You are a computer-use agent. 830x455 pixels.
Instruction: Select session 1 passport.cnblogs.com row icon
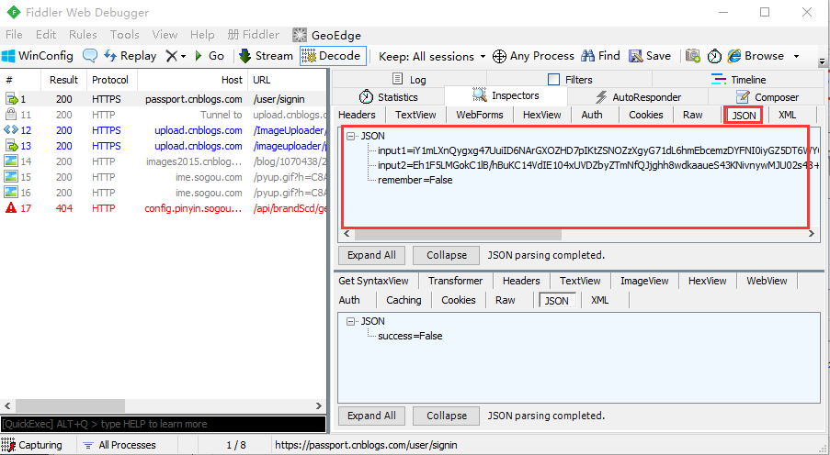(11, 99)
